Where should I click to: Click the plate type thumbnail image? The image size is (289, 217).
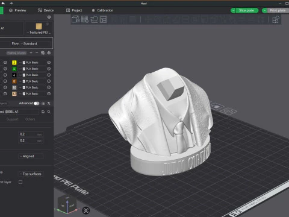click(39, 26)
